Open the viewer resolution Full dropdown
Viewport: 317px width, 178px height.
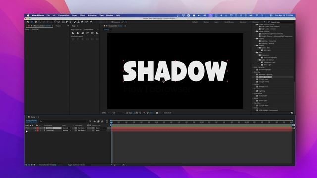(x=118, y=113)
